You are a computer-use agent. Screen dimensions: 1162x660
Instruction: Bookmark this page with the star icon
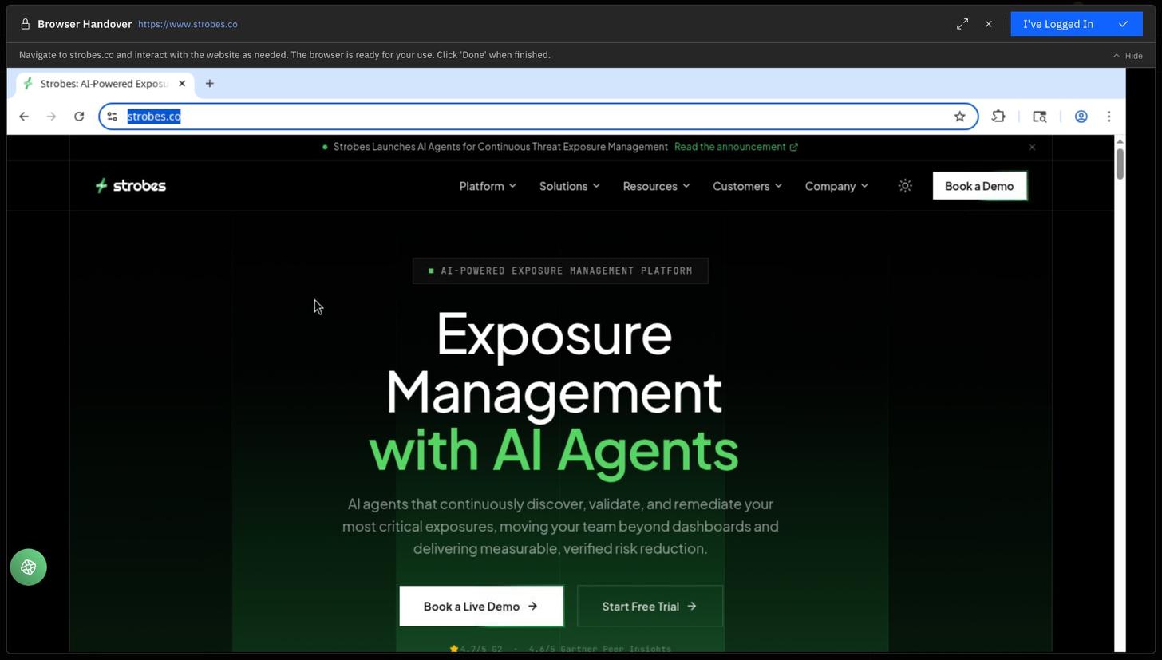(960, 117)
